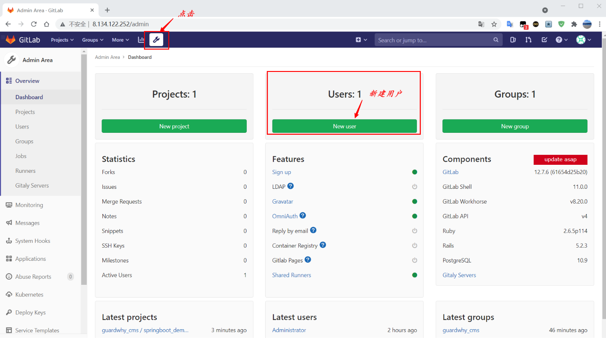
Task: Click the browser home button
Action: point(47,24)
